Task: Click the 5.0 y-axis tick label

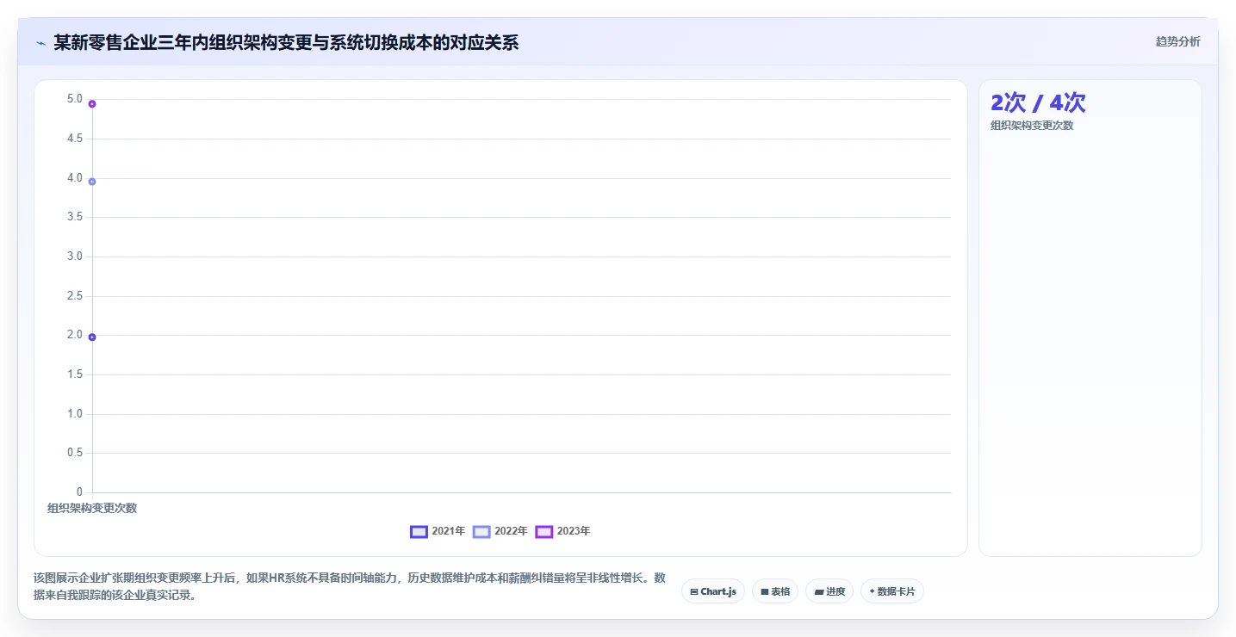Action: tap(75, 99)
